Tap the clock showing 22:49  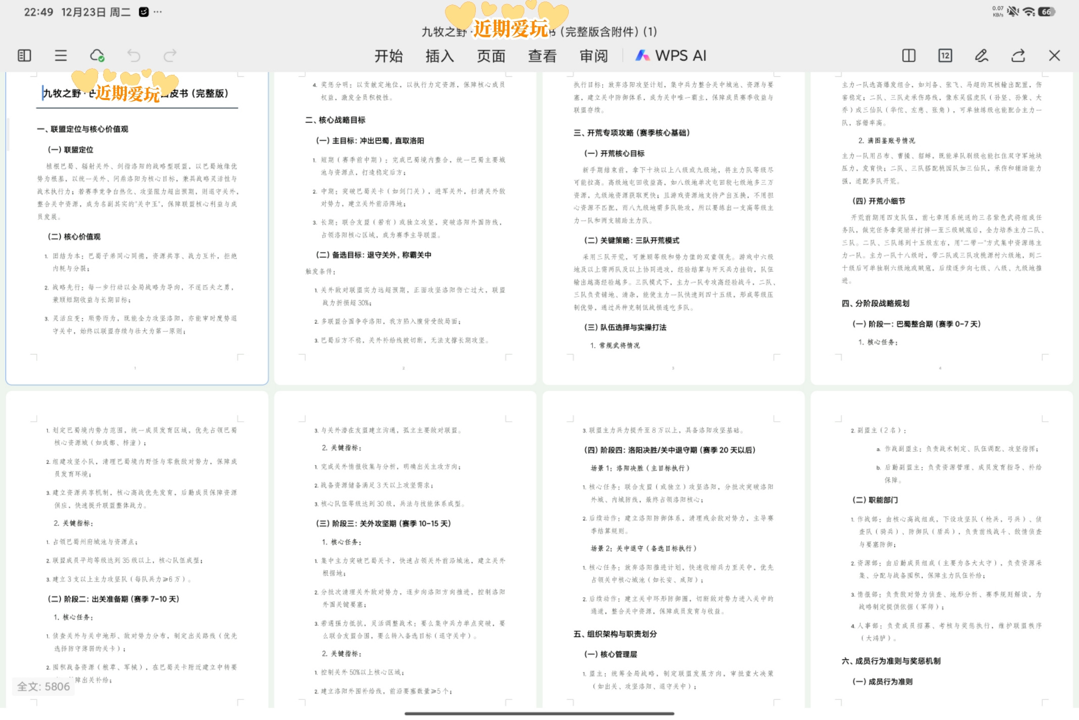click(x=38, y=12)
